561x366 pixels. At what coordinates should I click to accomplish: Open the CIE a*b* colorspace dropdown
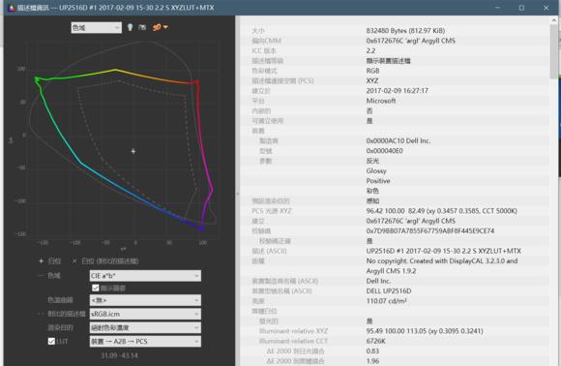tap(145, 275)
